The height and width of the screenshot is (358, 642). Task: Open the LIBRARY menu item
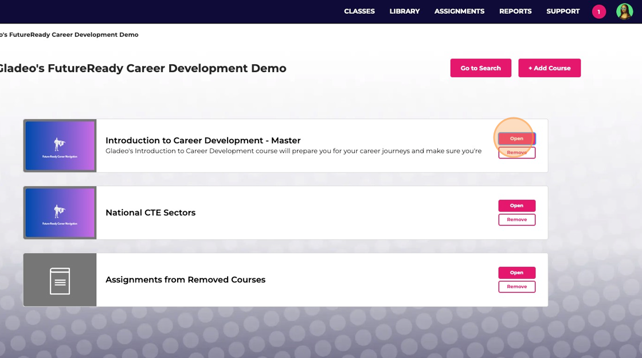[x=405, y=11]
